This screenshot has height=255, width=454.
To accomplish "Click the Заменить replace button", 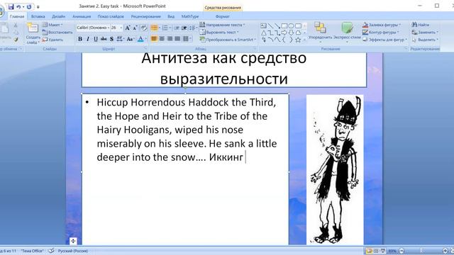I will coord(425,32).
